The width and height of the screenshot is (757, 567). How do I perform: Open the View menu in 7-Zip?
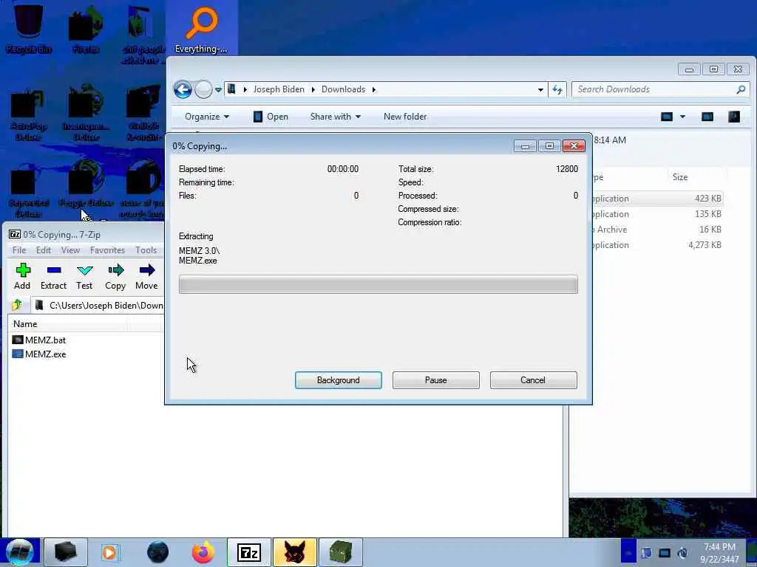click(70, 250)
